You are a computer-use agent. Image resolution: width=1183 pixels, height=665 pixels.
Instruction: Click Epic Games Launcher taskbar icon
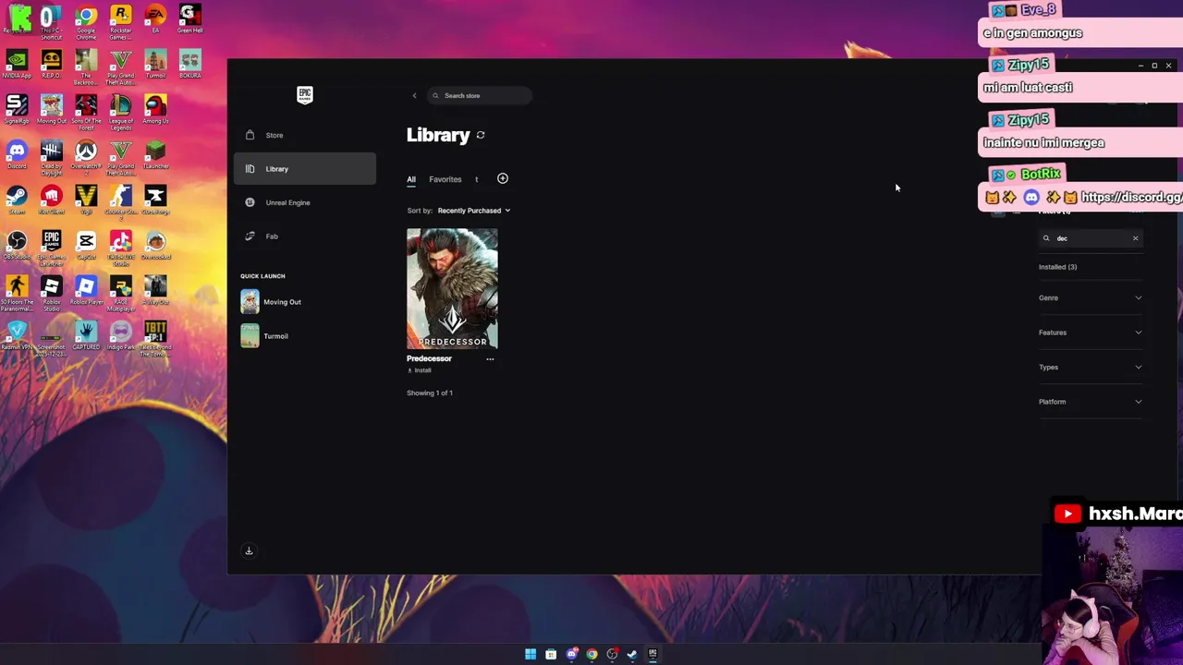click(x=652, y=654)
